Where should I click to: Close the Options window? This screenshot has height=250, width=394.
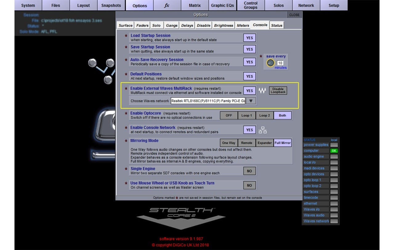(x=294, y=15)
